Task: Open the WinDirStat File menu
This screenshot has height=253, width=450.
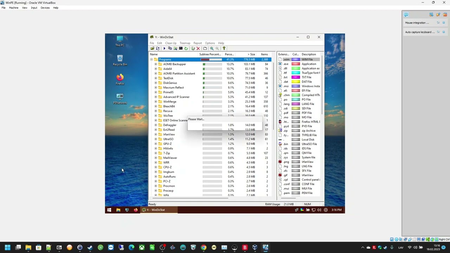Action: tap(152, 43)
